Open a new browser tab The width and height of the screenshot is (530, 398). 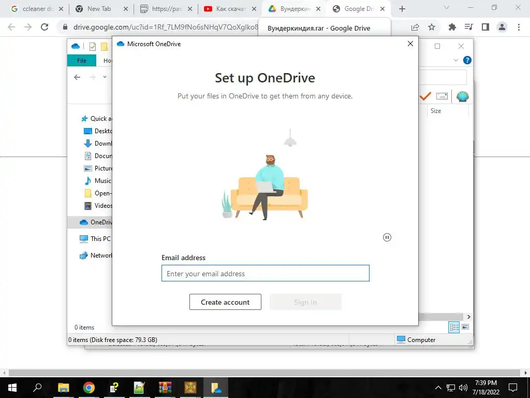pyautogui.click(x=402, y=9)
